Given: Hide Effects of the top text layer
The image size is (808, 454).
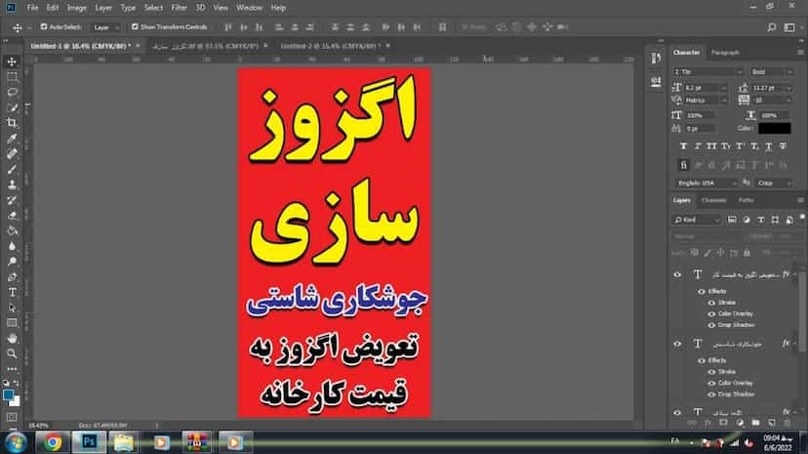Looking at the screenshot, I should (x=702, y=292).
